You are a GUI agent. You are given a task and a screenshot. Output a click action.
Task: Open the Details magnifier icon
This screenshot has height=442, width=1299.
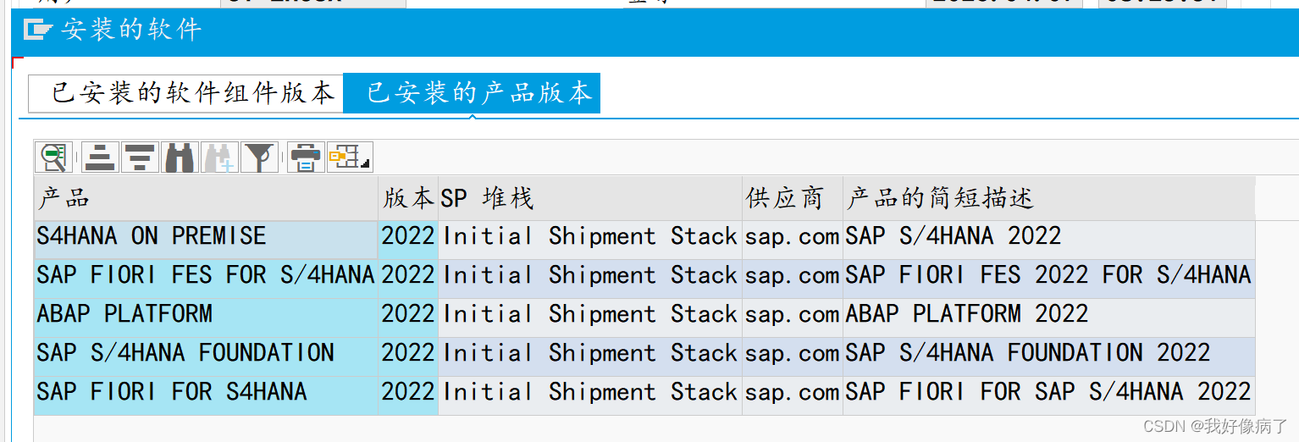[53, 157]
